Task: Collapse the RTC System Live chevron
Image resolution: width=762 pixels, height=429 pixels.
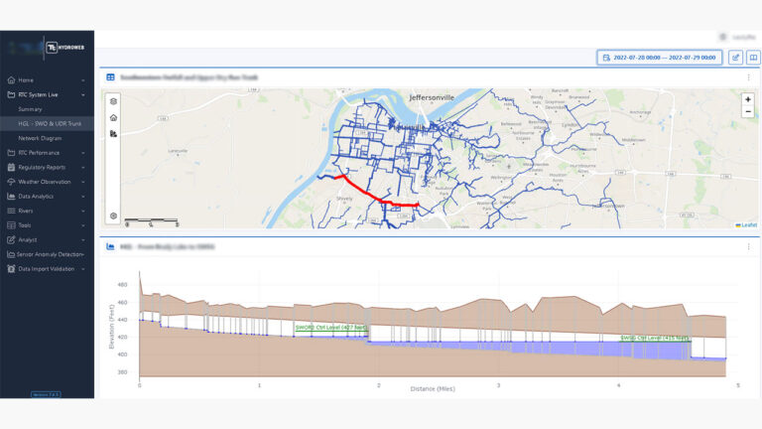Action: pyautogui.click(x=83, y=95)
